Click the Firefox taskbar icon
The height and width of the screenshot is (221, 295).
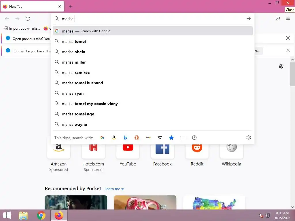(59, 215)
